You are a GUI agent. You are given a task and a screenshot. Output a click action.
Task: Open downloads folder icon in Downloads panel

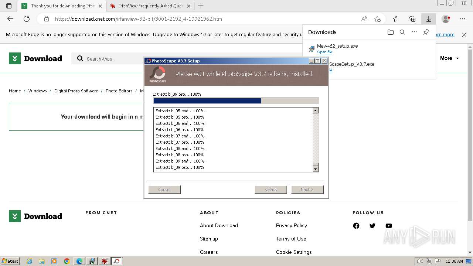pos(391,32)
